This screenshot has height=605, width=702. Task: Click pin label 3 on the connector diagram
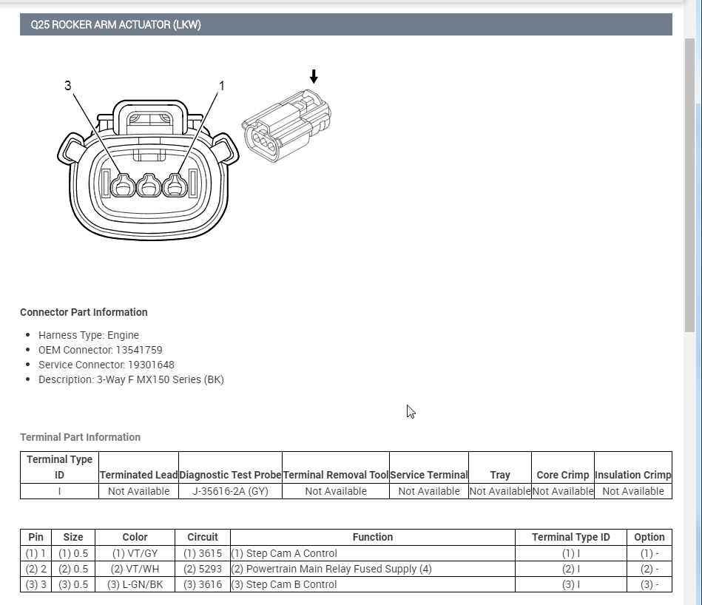point(67,86)
